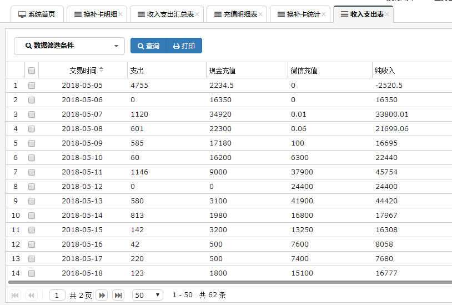Select the checkbox for 2018-05-11 row
452x305 pixels.
click(32, 172)
